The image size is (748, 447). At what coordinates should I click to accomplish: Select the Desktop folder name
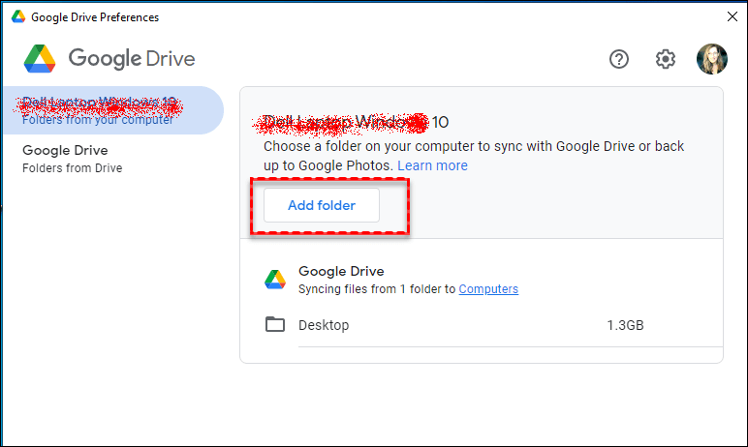324,325
